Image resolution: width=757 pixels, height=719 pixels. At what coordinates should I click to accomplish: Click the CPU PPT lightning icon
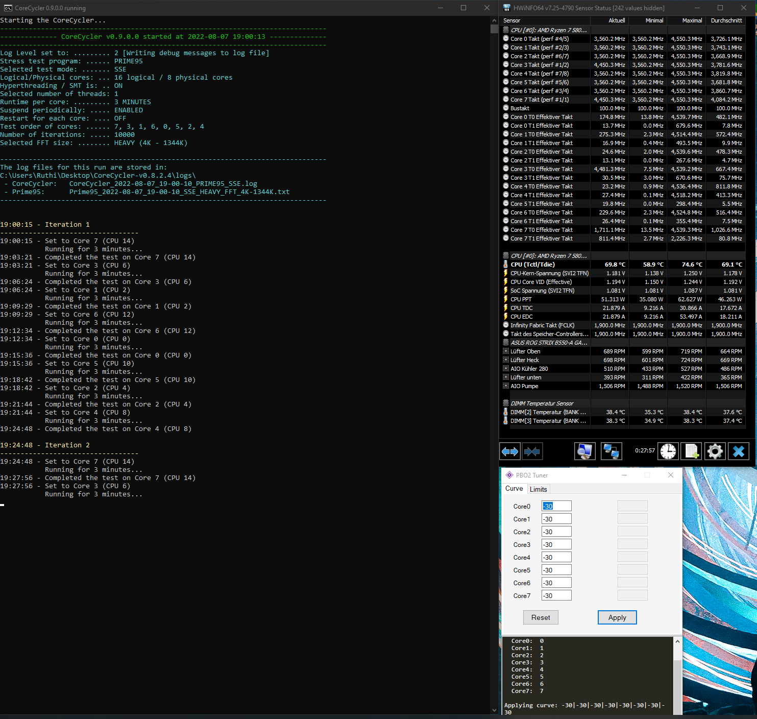tap(506, 299)
